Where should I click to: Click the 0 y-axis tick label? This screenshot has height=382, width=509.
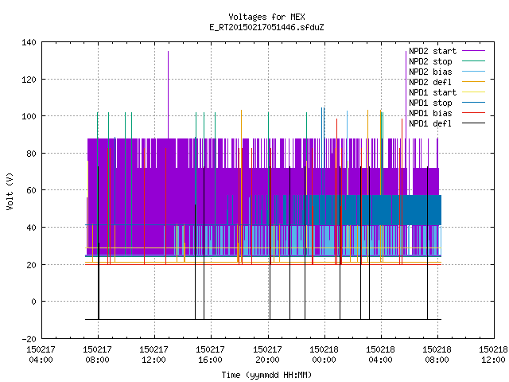click(33, 302)
